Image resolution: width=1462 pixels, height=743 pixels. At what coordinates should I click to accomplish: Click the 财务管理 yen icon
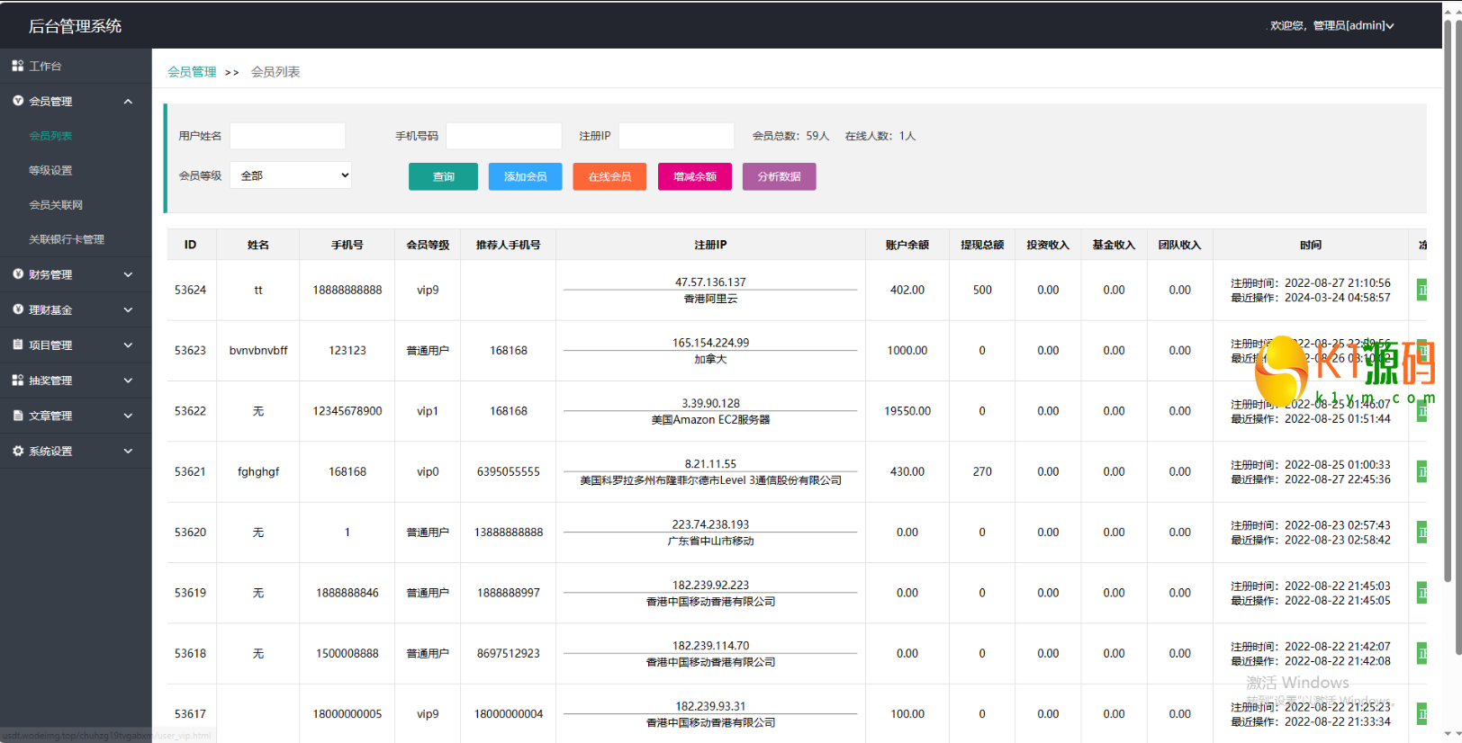(x=17, y=274)
